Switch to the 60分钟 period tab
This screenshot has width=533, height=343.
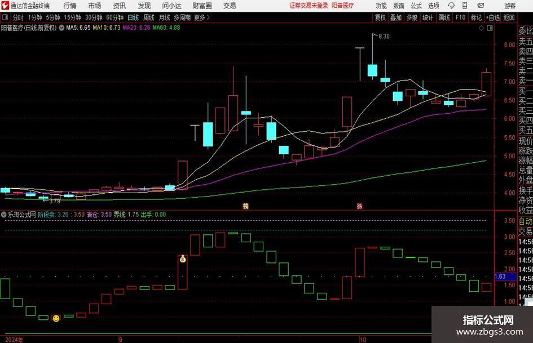(x=114, y=17)
